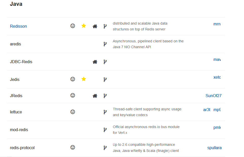Open the mod-redis repository fork icon
Image resolution: width=244 pixels, height=157 pixels.
click(x=105, y=130)
